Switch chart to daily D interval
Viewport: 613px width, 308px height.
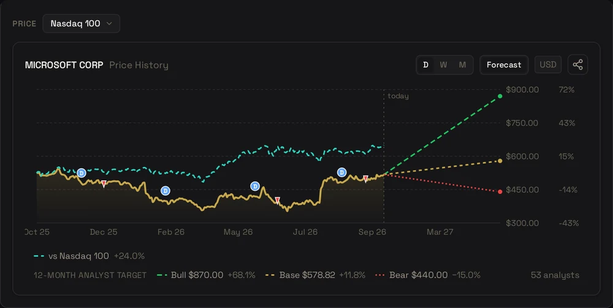pyautogui.click(x=426, y=65)
